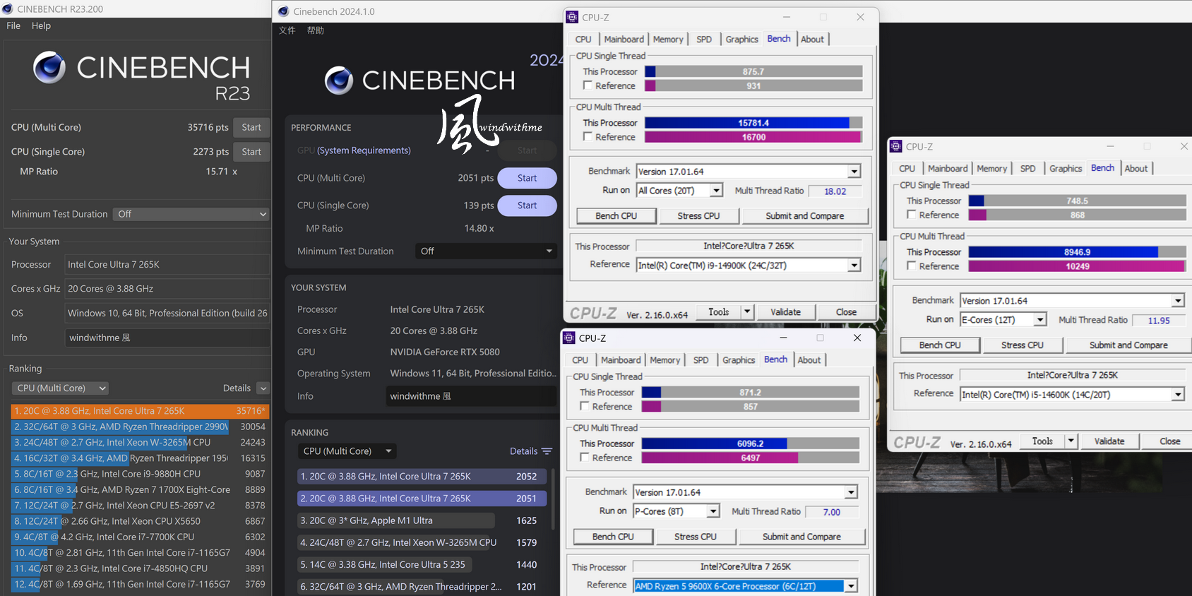Click the Cinebench 2024.1.0 title bar icon
1192x596 pixels.
[284, 11]
